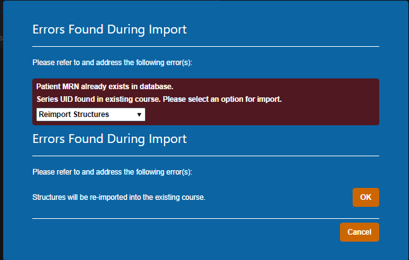409x260 pixels.
Task: Click the lower "Errors Found During Import" heading
Action: (109, 139)
